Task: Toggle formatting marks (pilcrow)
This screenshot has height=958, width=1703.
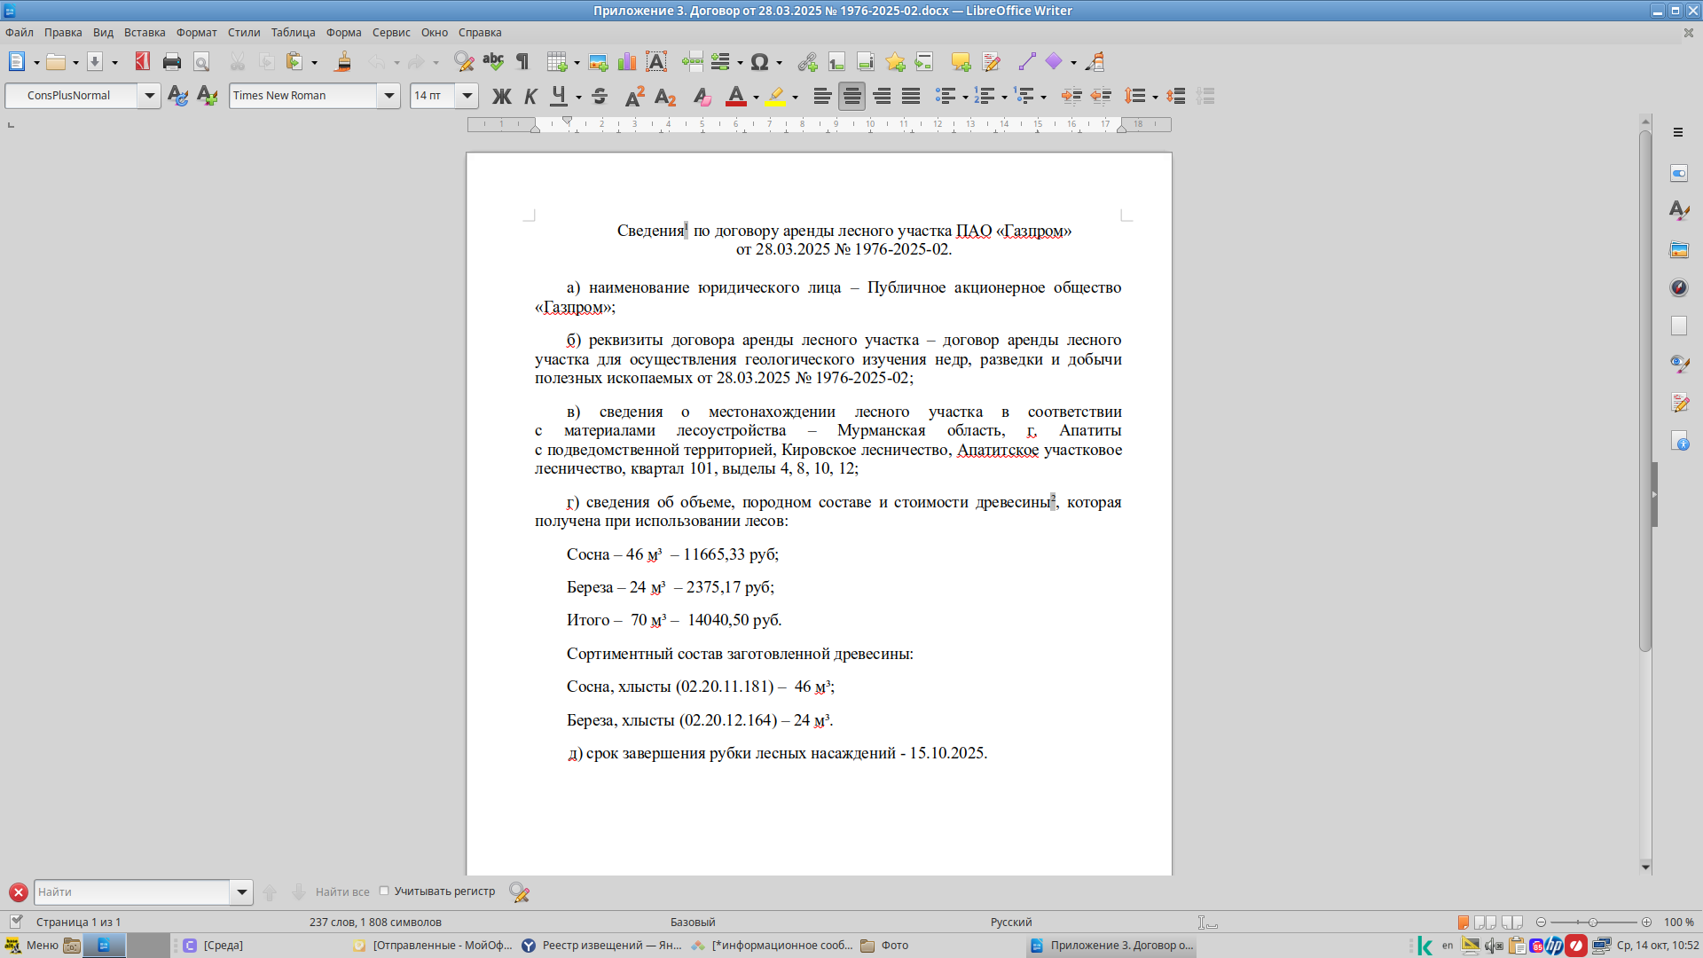Action: pyautogui.click(x=522, y=61)
